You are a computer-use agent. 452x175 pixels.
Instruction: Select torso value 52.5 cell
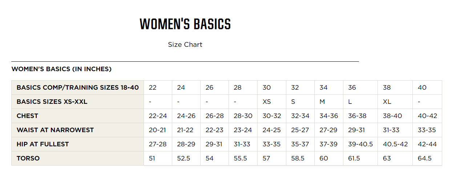186,158
